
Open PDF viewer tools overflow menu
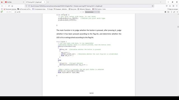tap(177, 12)
